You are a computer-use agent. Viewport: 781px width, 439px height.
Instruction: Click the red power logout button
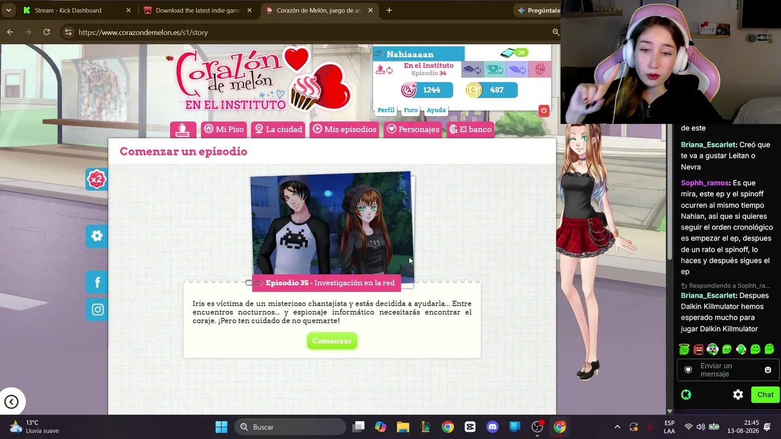[x=544, y=110]
